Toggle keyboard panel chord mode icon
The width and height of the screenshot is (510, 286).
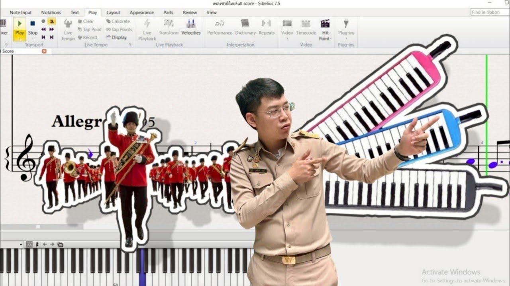click(37, 244)
